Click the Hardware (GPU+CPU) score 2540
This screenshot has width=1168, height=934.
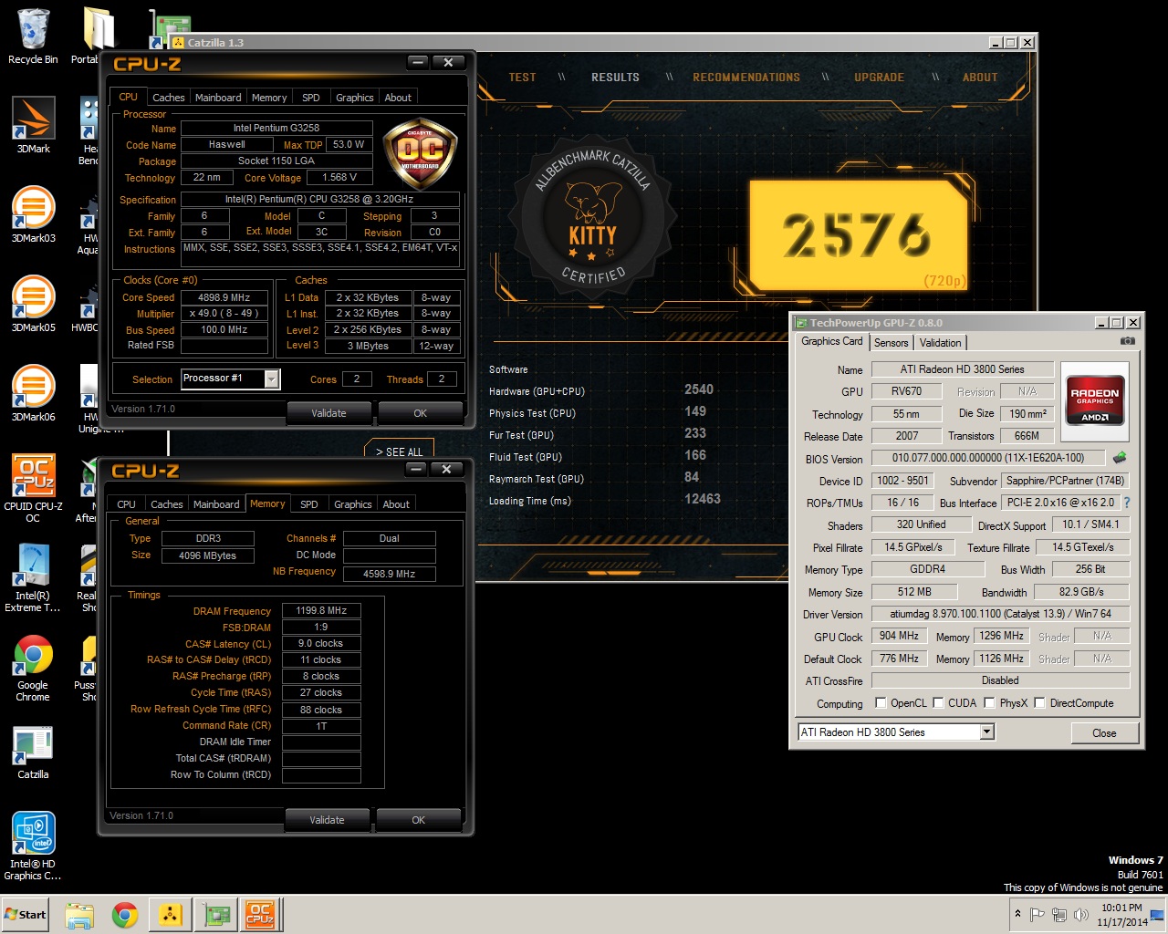click(x=699, y=389)
